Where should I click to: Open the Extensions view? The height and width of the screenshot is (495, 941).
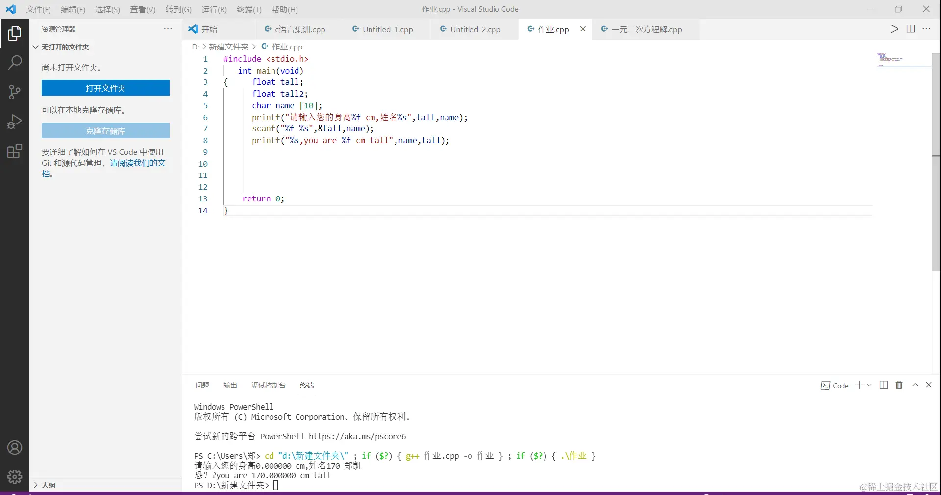14,151
